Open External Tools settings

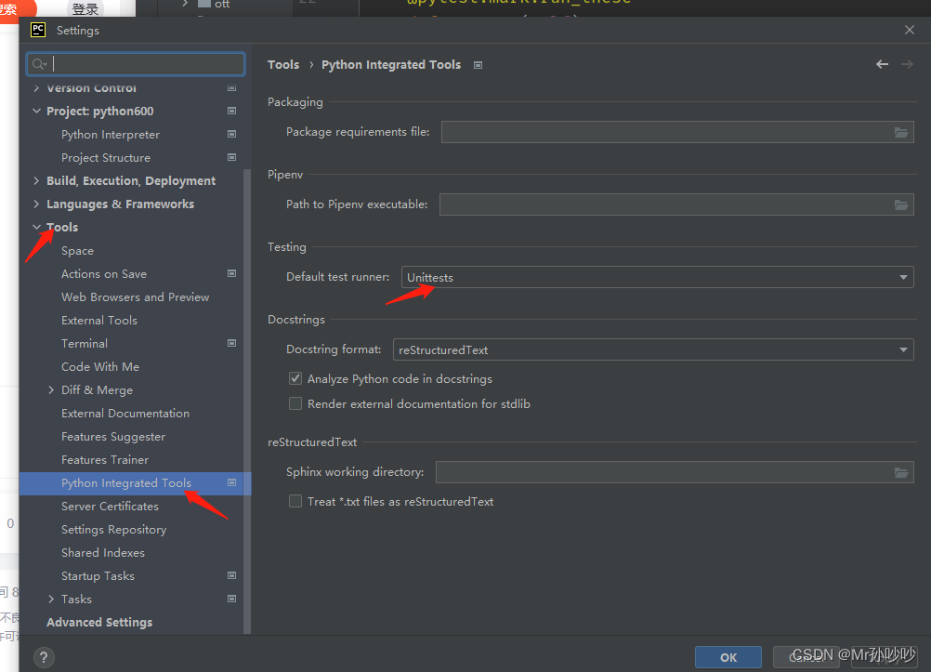coord(99,321)
